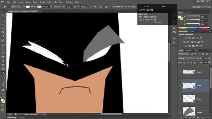Toggle Auto Add/Delete checkbox

point(111,7)
